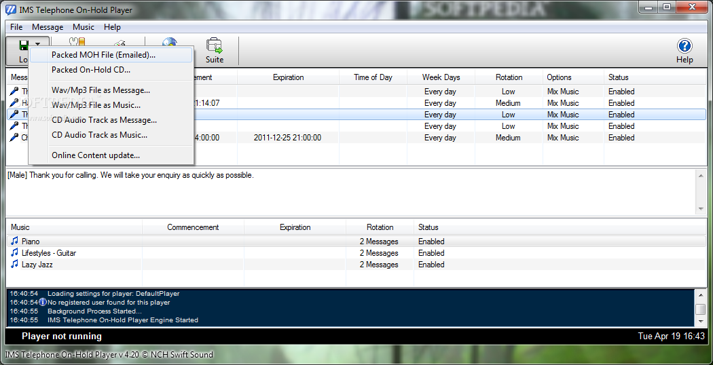Click 'Every day' in the highlighted message row

pyautogui.click(x=440, y=115)
